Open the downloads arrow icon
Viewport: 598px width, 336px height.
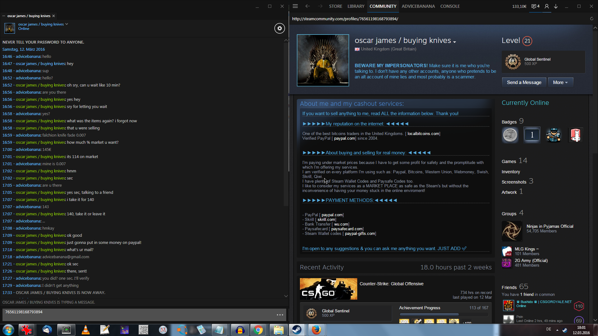556,6
